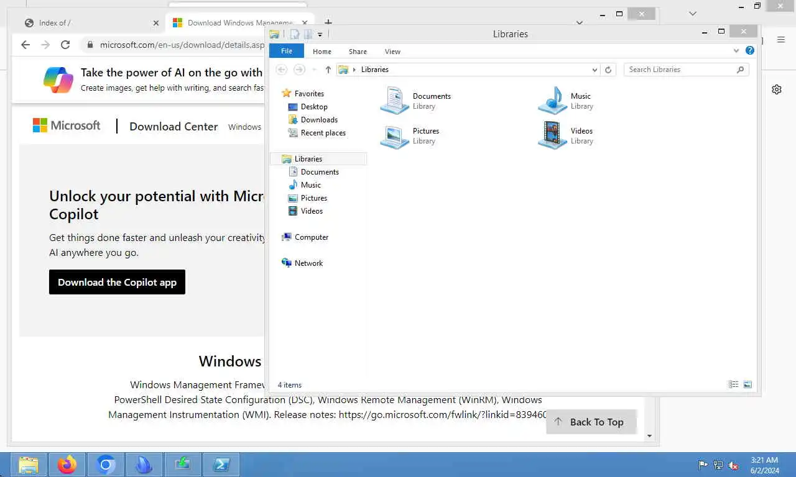This screenshot has width=796, height=477.
Task: Open the Documents library icon in the file pane
Action: point(394,101)
